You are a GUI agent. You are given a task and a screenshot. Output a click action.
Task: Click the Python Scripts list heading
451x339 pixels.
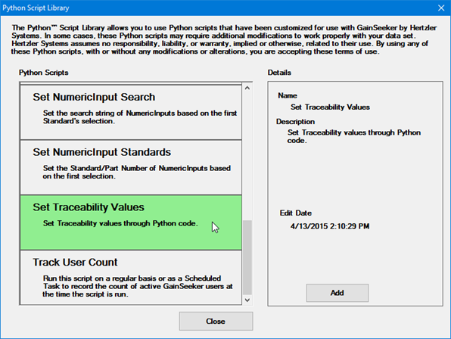[44, 73]
